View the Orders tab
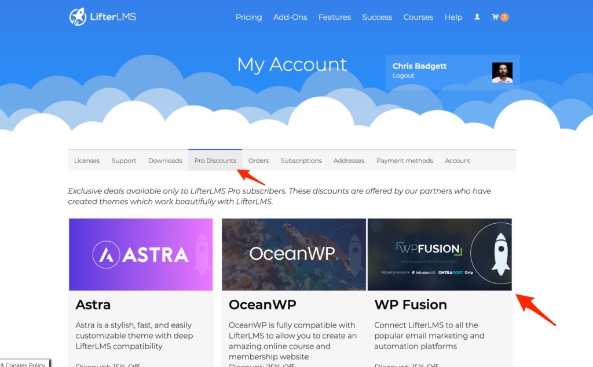 (x=259, y=161)
